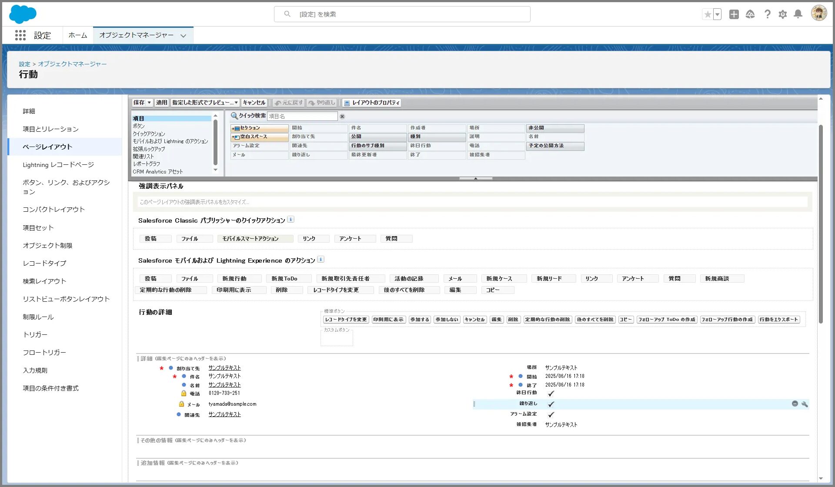
Task: Select 項目とリレーション in sidebar
Action: point(50,129)
